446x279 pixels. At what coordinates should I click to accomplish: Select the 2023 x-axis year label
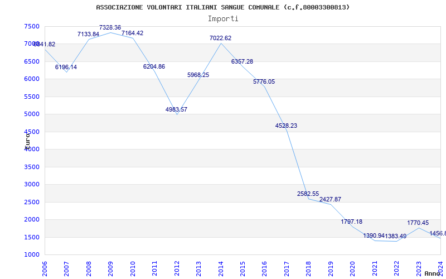419,269
